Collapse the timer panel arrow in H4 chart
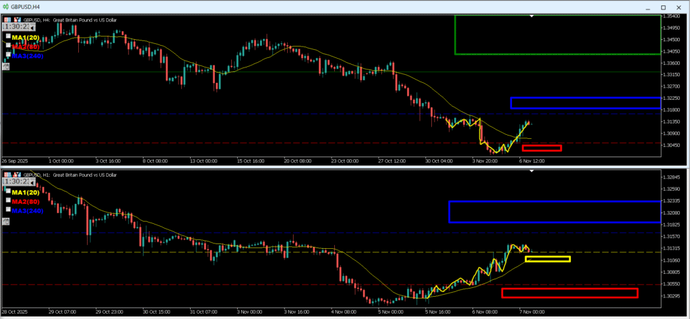Image resolution: width=690 pixels, height=319 pixels. tap(32, 28)
